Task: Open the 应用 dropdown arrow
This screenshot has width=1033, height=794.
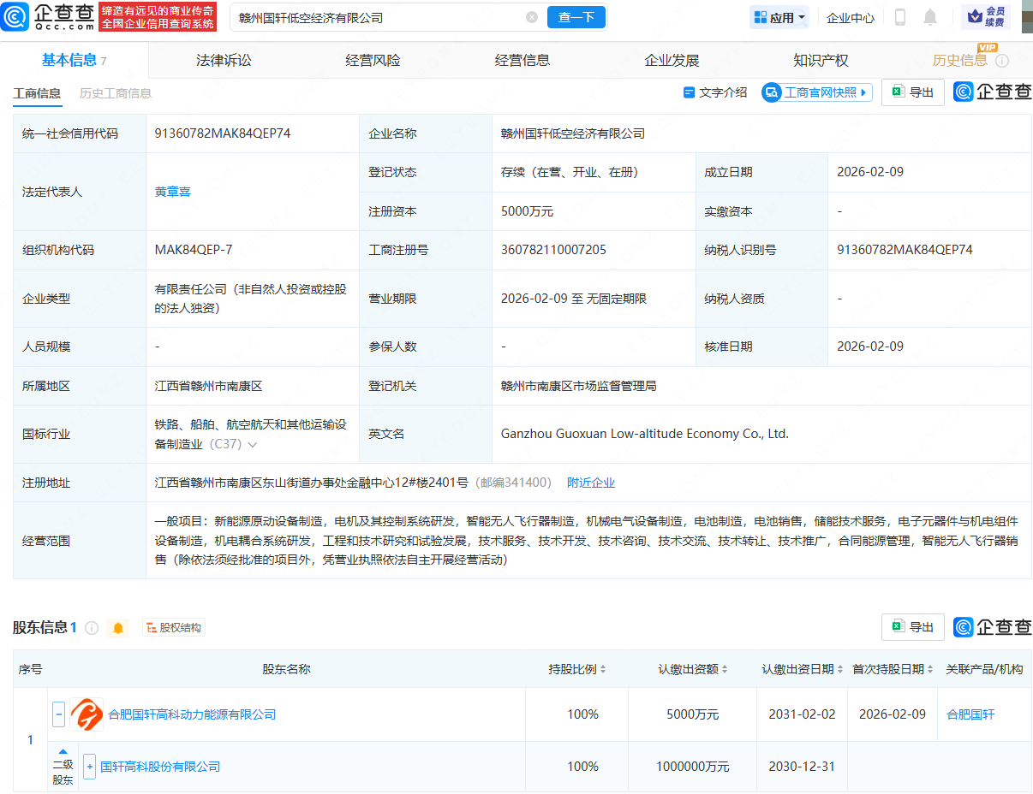Action: [x=802, y=17]
